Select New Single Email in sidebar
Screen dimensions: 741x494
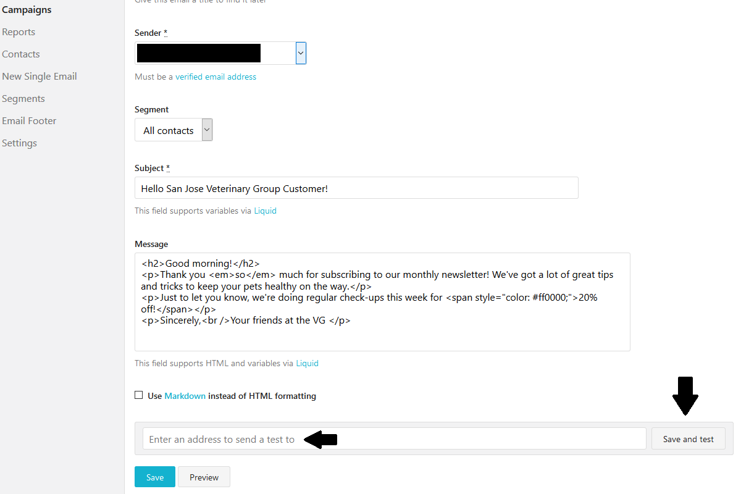[x=40, y=77]
